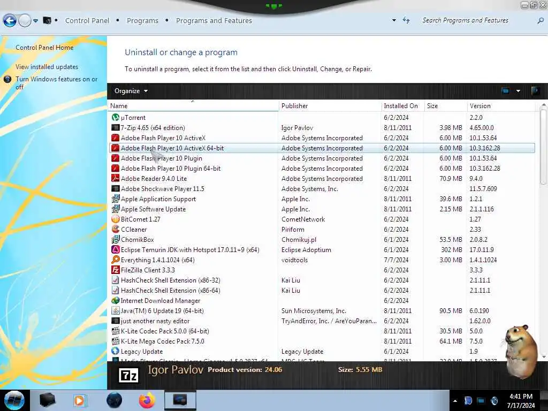This screenshot has height=411, width=548.
Task: Show hidden tray icons arrow
Action: point(455,401)
